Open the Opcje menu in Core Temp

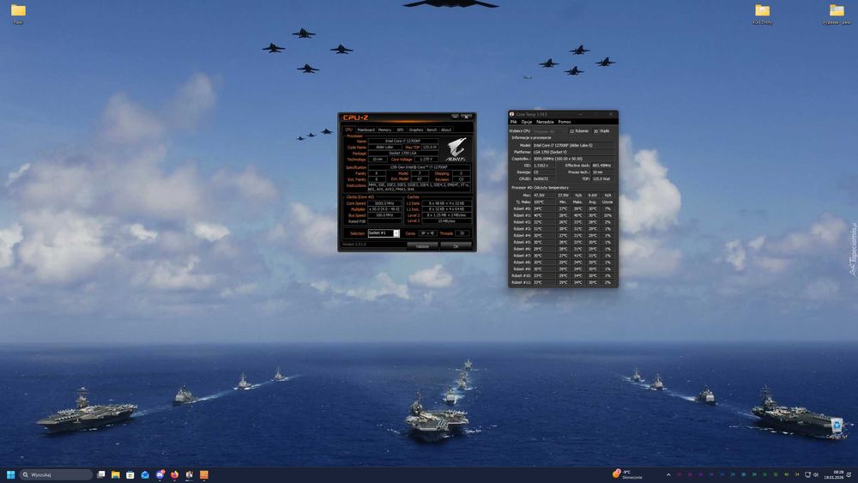[x=527, y=122]
